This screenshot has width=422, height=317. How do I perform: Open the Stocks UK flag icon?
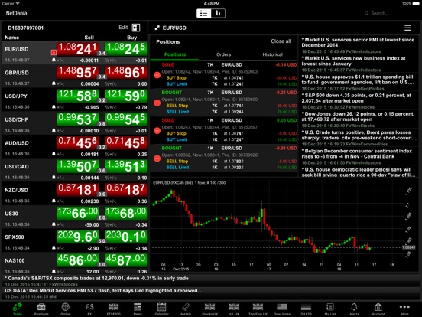209,309
